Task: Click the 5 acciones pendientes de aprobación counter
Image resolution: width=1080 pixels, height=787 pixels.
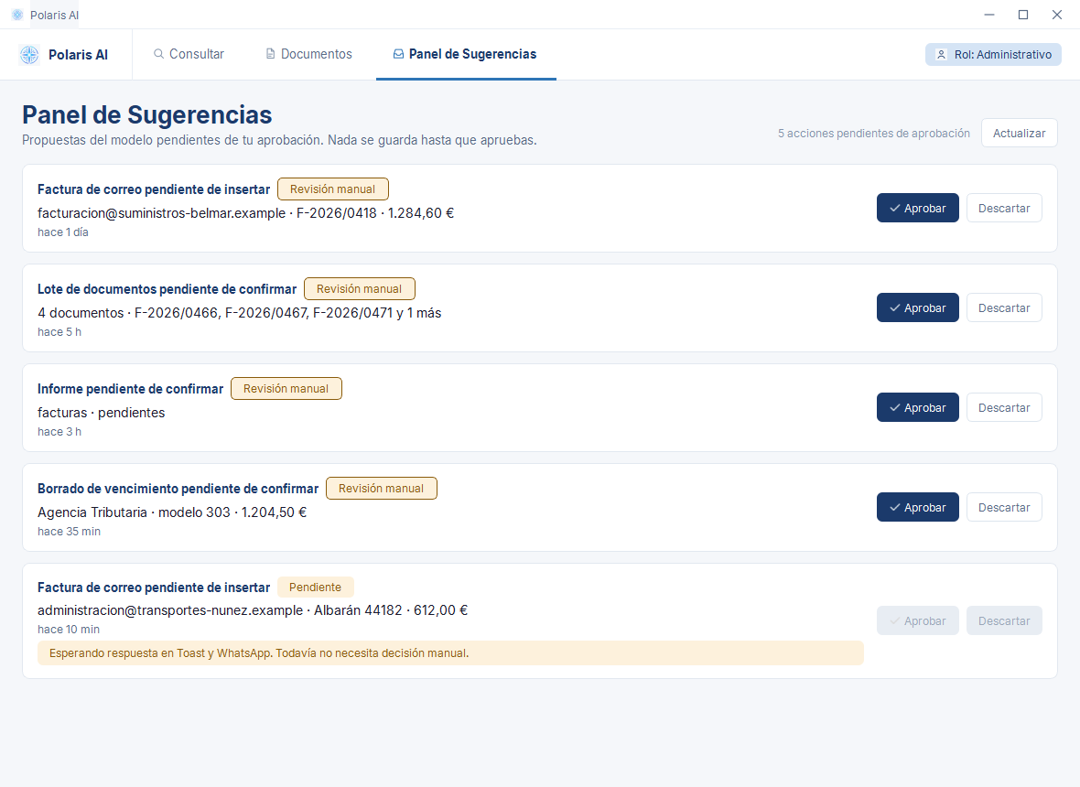Action: point(874,134)
